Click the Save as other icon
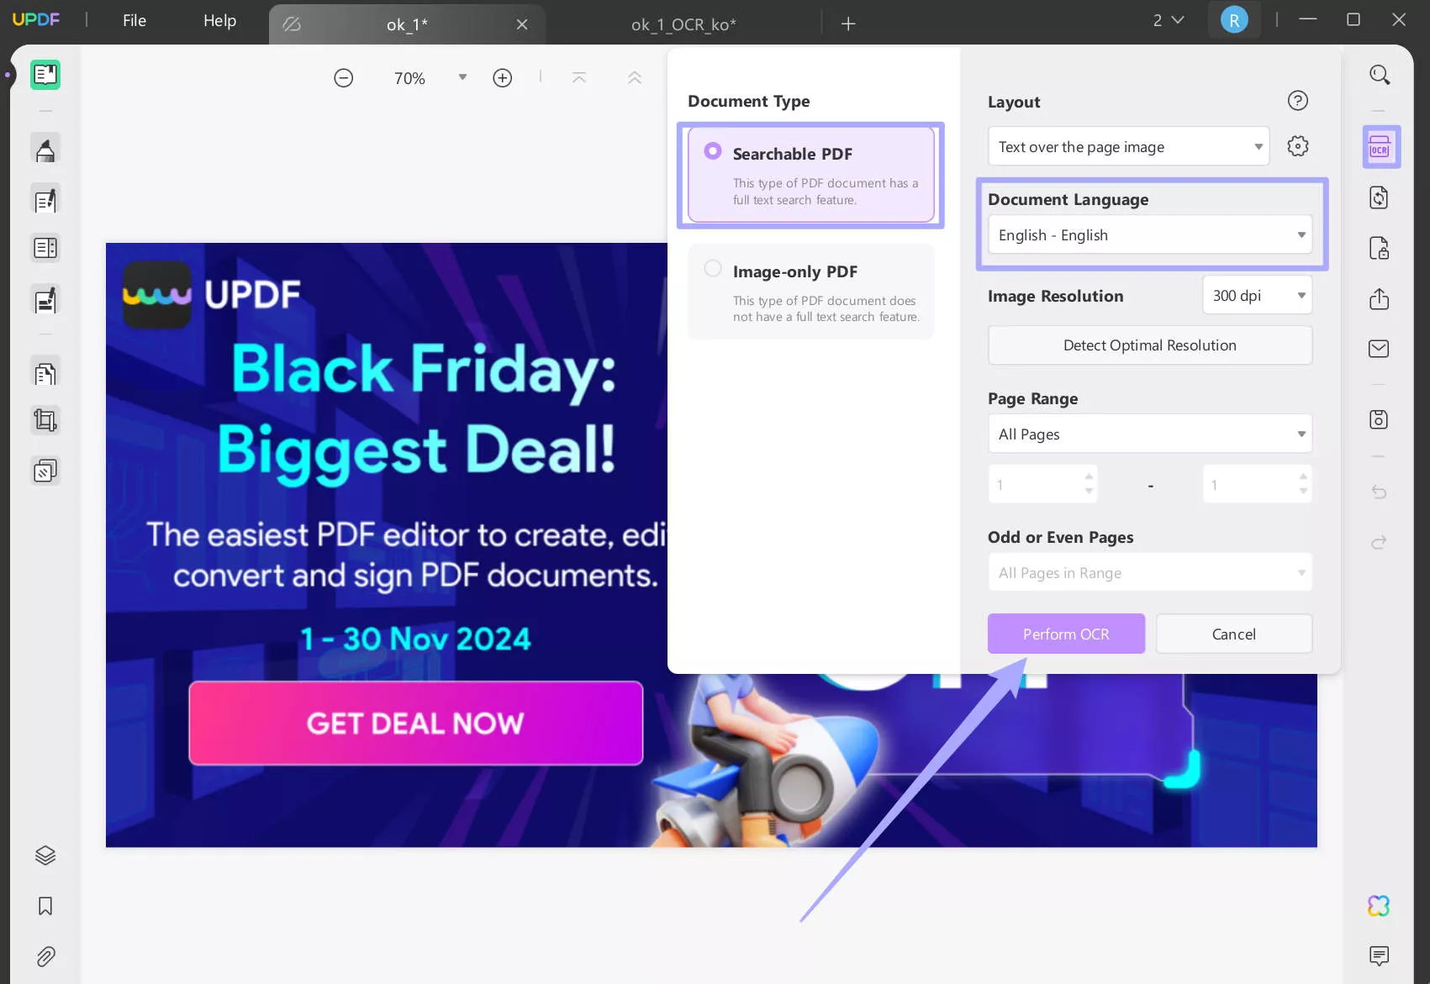The image size is (1430, 984). coord(1379,419)
